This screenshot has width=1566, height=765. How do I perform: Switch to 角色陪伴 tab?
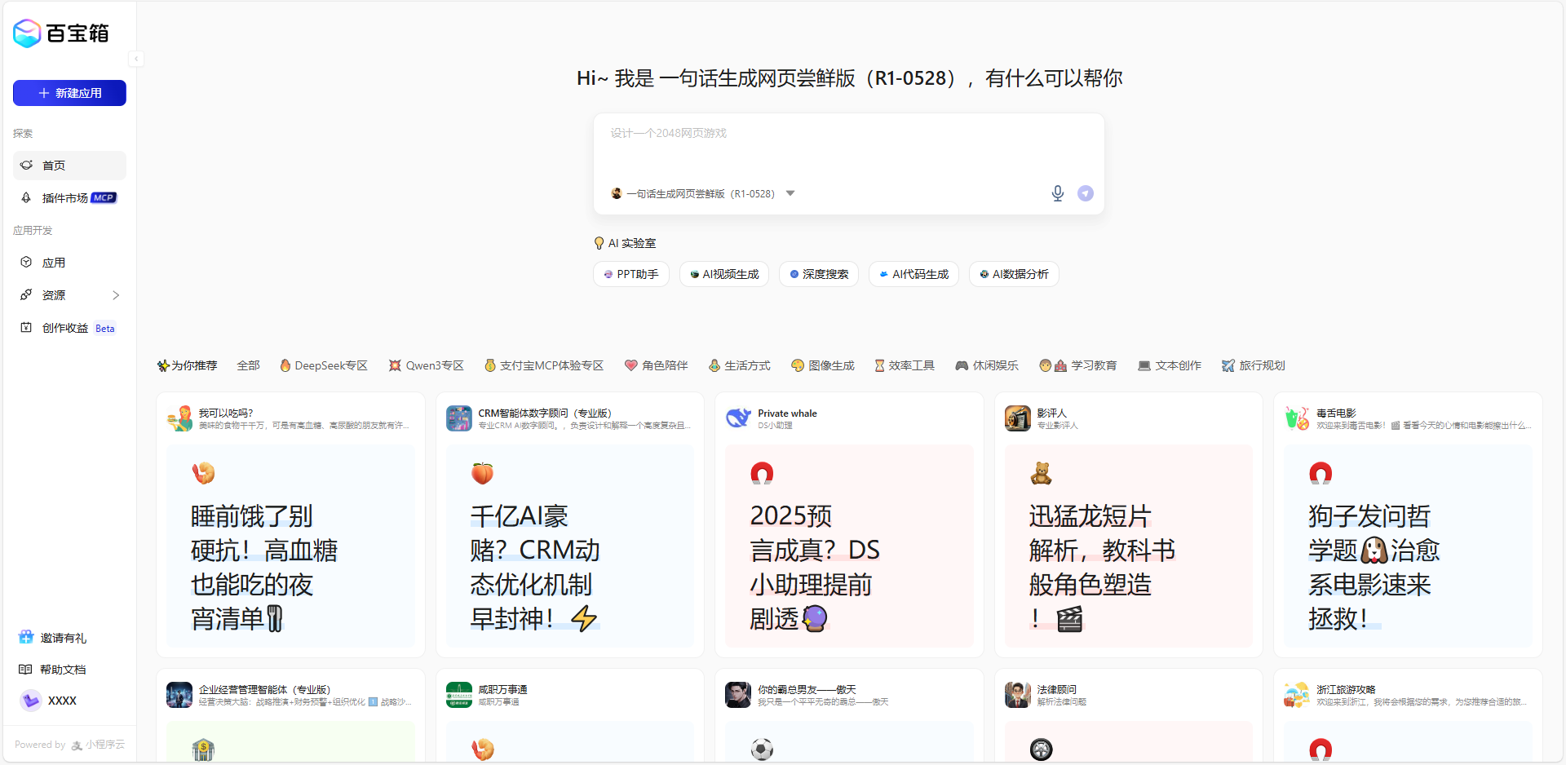(657, 365)
